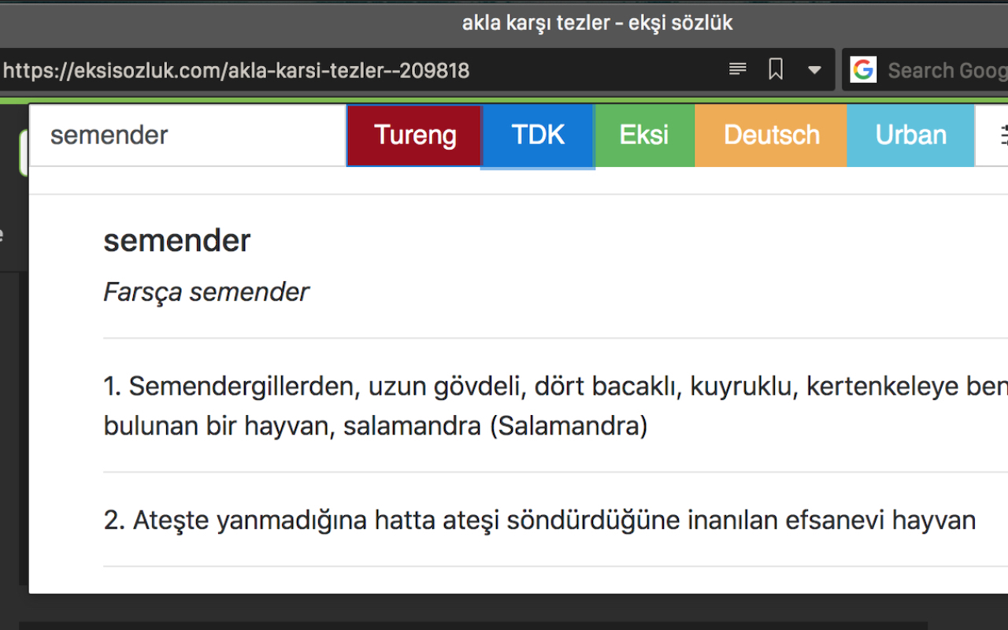Open the reader view icon in the toolbar

(737, 69)
